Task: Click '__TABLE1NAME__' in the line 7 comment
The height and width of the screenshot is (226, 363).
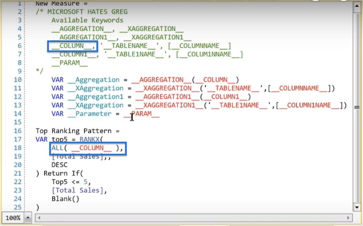Action: tap(135, 54)
